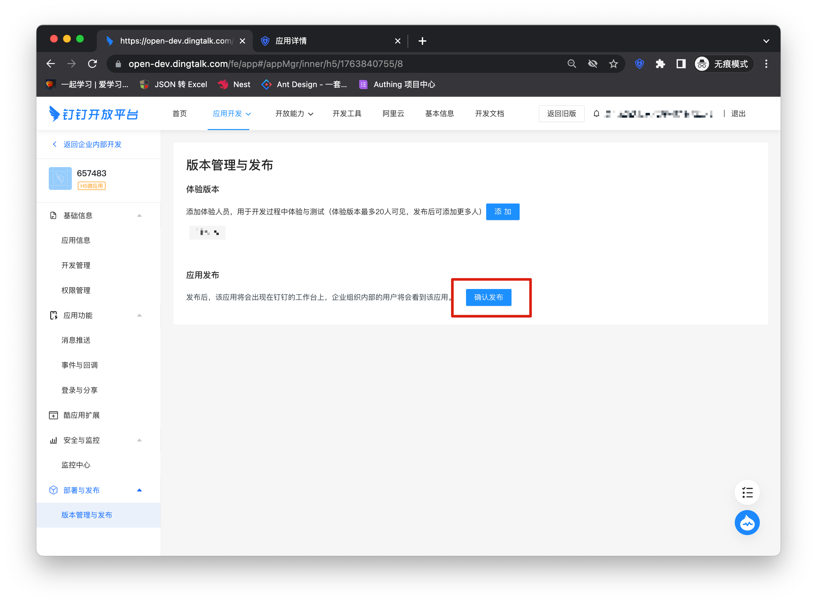Click the bookmark star in address bar
Image resolution: width=817 pixels, height=604 pixels.
click(613, 64)
